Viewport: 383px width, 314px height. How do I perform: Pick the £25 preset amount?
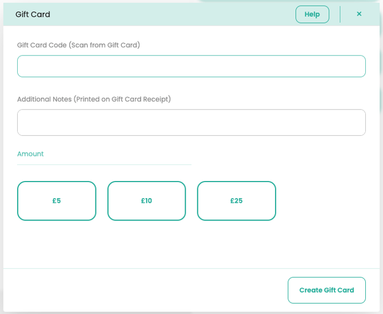[237, 201]
